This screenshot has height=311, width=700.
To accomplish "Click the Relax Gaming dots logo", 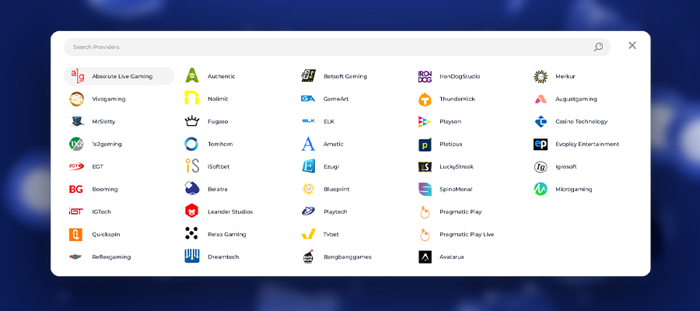I will pyautogui.click(x=191, y=234).
